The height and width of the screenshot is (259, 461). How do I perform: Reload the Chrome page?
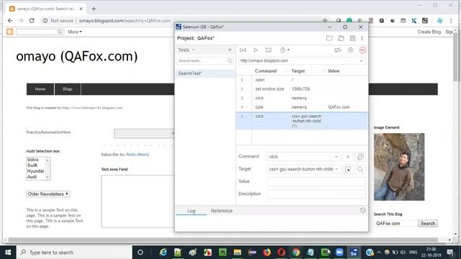coord(32,21)
